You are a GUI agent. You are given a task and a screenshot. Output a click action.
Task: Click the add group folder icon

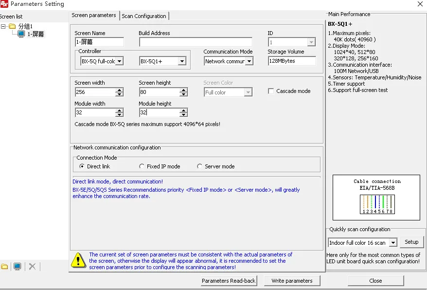(x=4, y=266)
